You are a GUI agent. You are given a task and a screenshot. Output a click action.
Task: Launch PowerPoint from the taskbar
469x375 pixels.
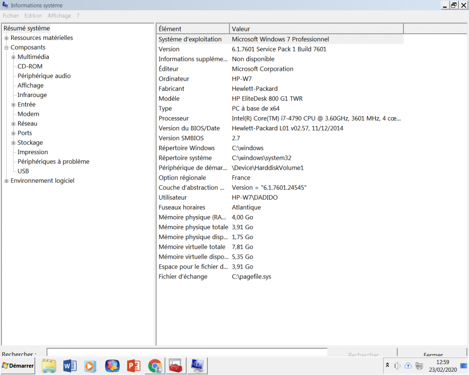pos(134,366)
